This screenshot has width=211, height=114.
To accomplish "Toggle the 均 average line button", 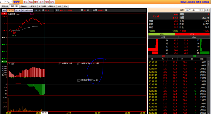I will (x=13, y=10).
